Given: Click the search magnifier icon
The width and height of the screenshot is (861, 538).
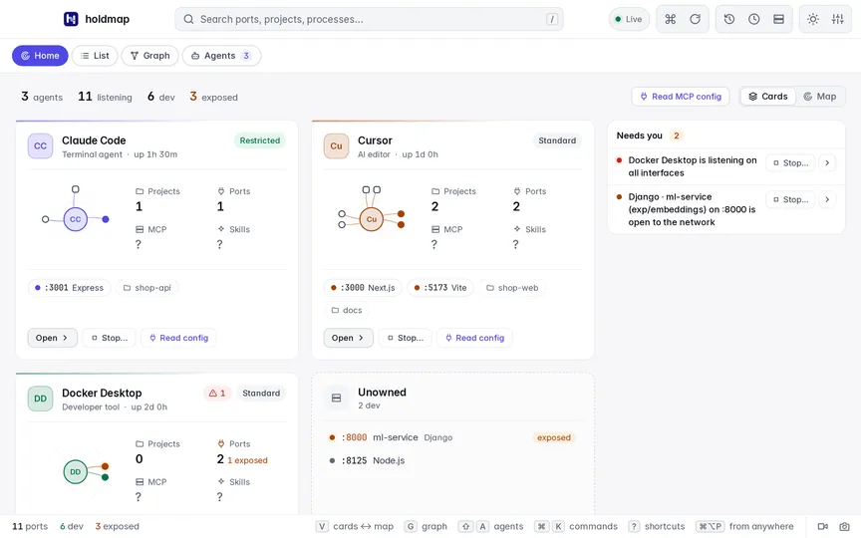Looking at the screenshot, I should [188, 19].
